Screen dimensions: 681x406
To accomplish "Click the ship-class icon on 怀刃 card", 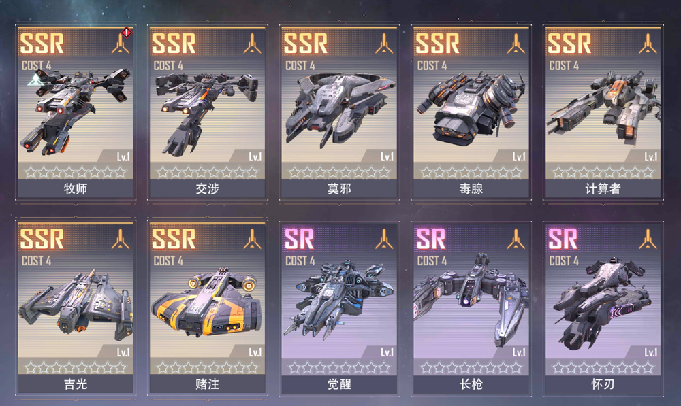I will (x=648, y=239).
